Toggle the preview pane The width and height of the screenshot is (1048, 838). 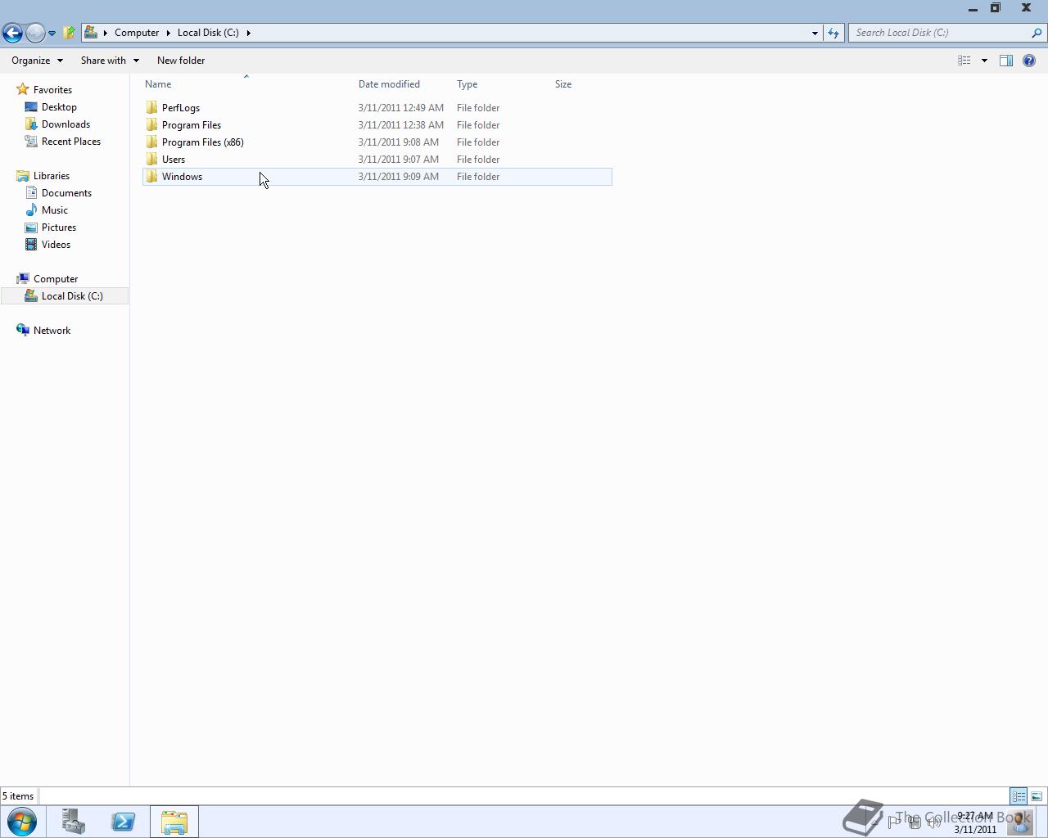tap(1006, 61)
